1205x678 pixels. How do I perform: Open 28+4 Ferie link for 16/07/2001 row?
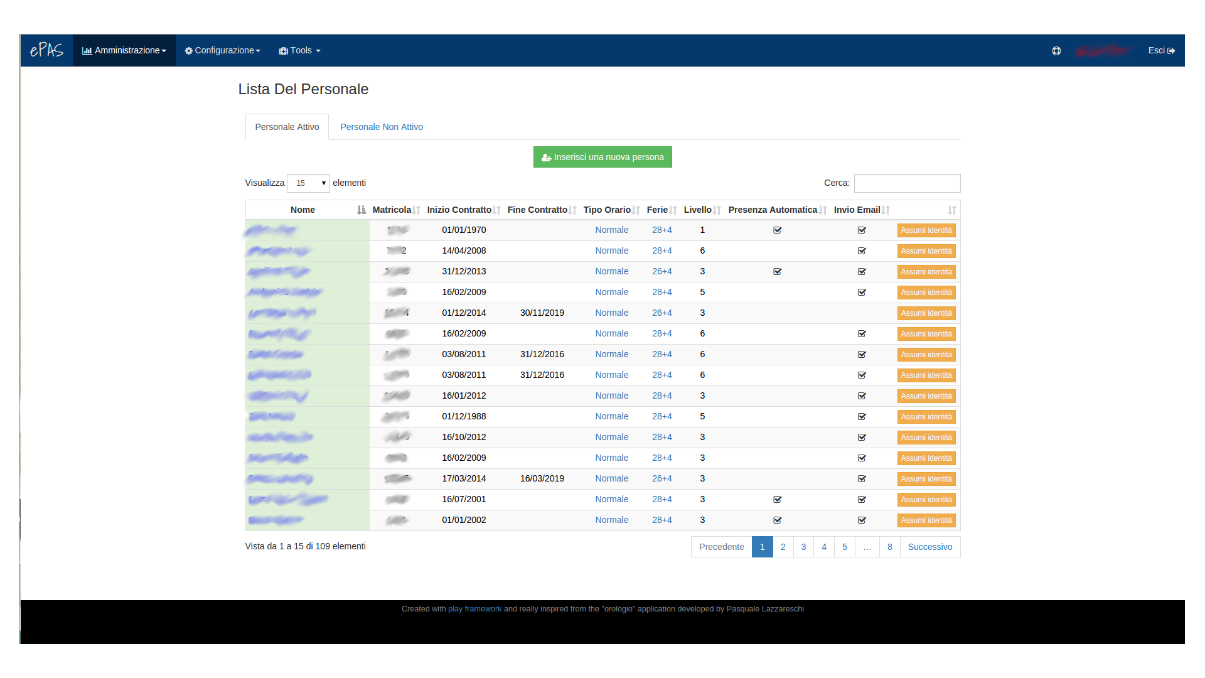(x=662, y=499)
